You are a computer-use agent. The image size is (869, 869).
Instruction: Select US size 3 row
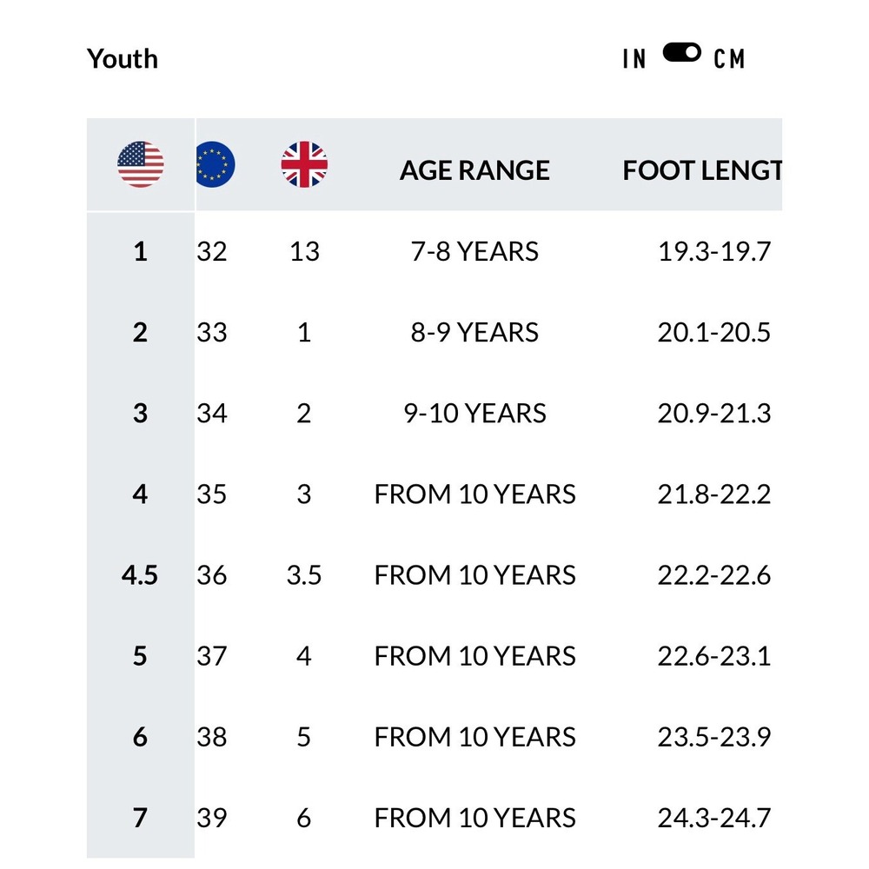tap(434, 413)
